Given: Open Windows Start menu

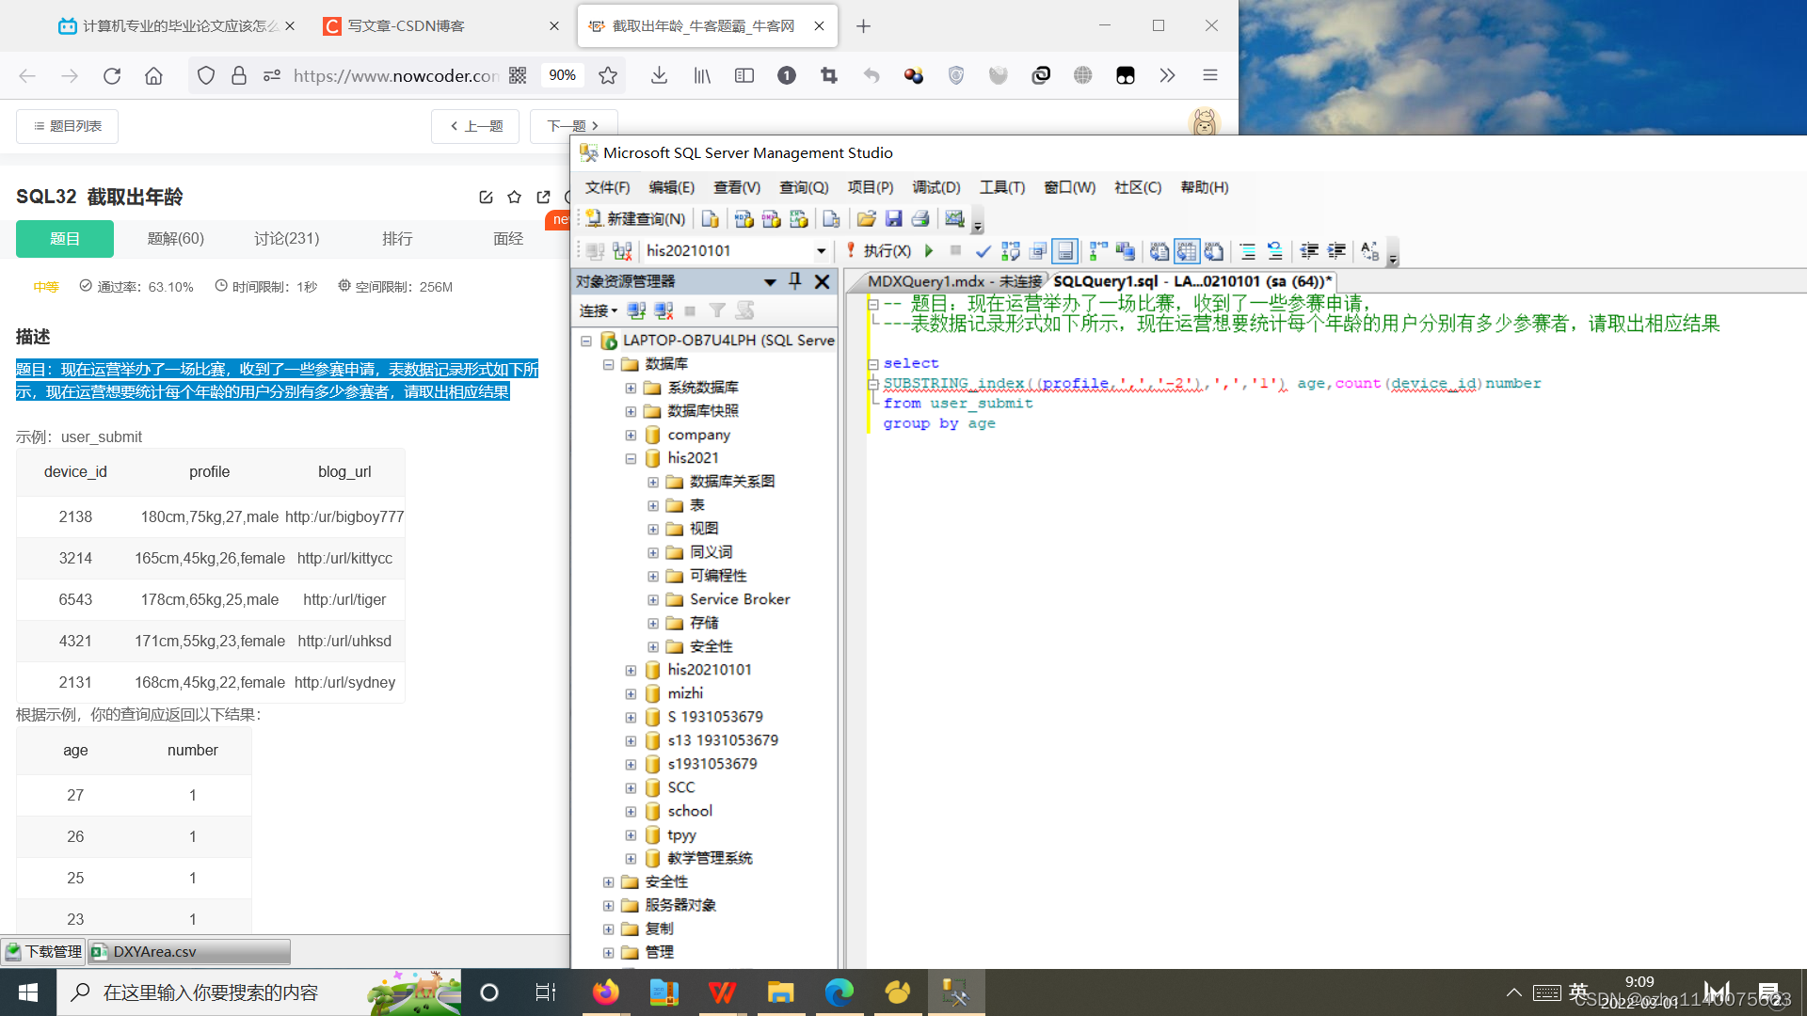Looking at the screenshot, I should coord(27,992).
